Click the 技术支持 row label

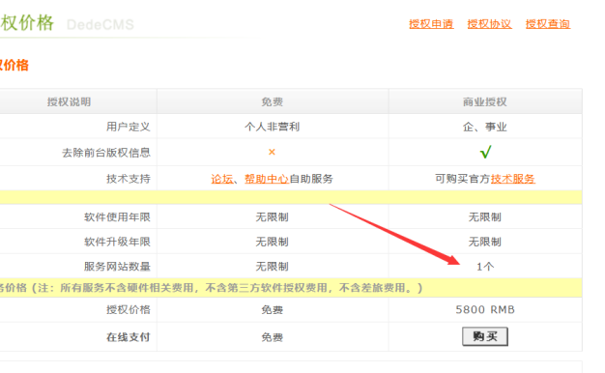(x=129, y=179)
